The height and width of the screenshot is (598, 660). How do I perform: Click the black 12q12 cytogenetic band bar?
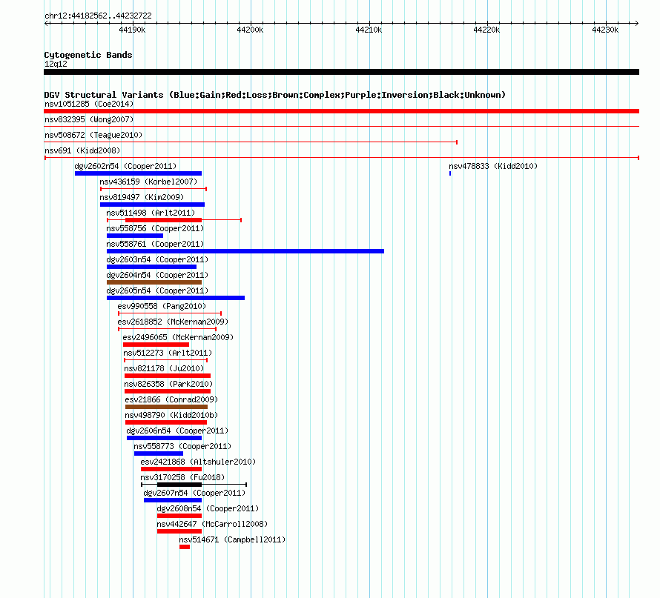(341, 72)
